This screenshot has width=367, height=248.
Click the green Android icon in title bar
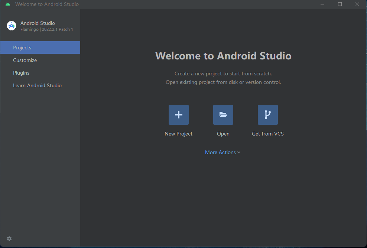8,4
